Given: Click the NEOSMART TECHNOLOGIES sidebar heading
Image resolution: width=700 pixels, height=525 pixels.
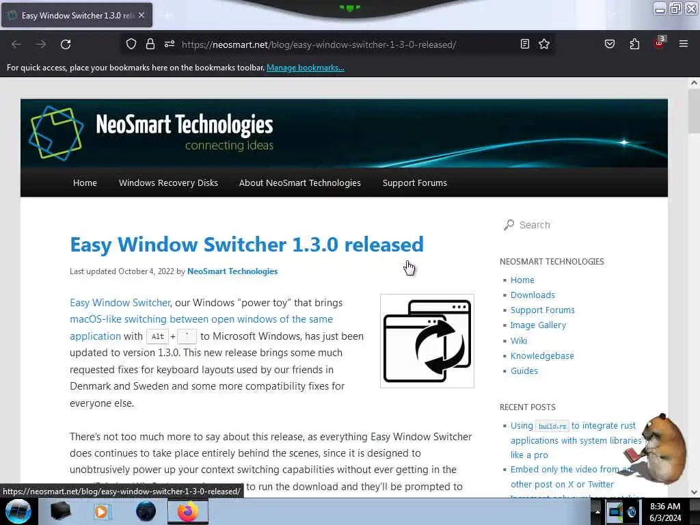Looking at the screenshot, I should [x=552, y=262].
